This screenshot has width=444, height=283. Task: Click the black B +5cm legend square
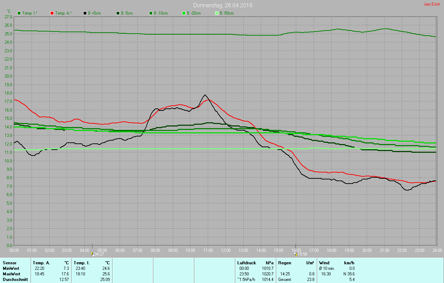pyautogui.click(x=85, y=13)
